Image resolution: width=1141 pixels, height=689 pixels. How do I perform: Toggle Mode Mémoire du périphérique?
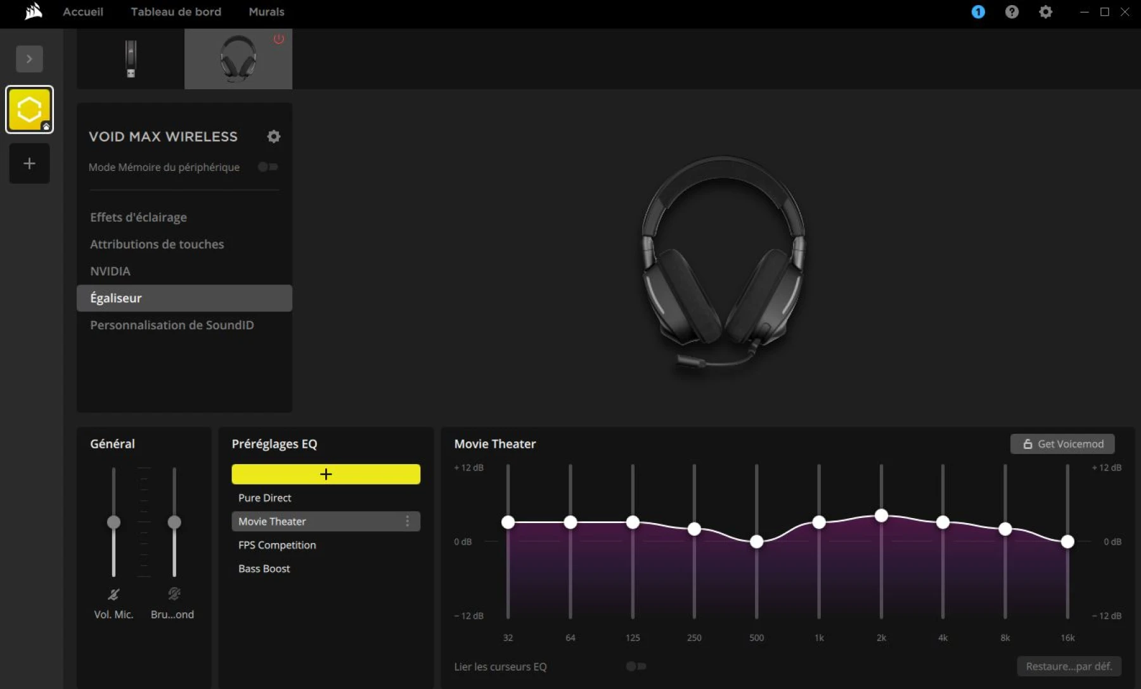(x=268, y=167)
